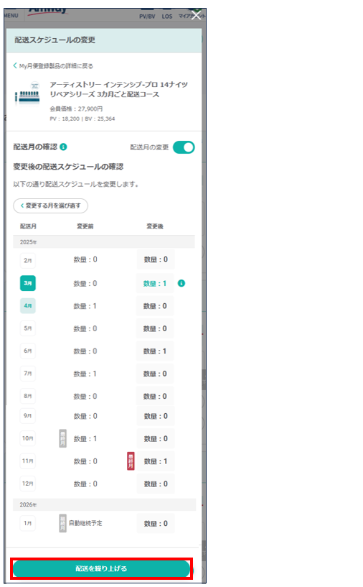Select the 6月 month chip
Viewport: 363px width, 587px height.
[x=28, y=351]
